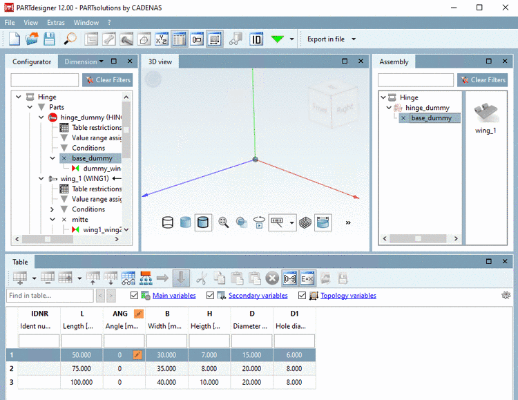This screenshot has height=400, width=518.
Task: Click the magnifier search icon in main toolbar
Action: (70, 39)
